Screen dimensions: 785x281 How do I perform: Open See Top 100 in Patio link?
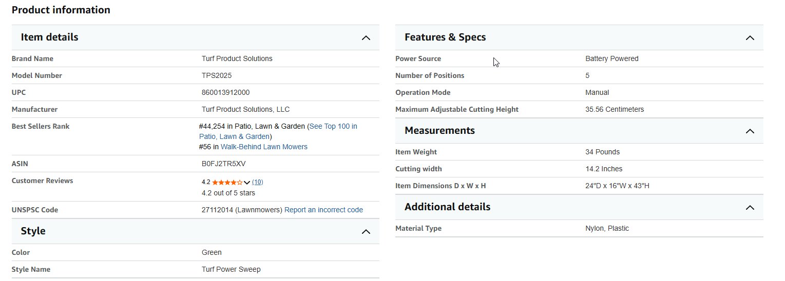pos(333,126)
